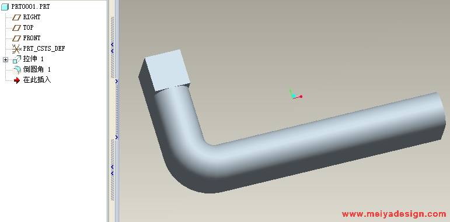Click the PRT0001.PRT part icon

pyautogui.click(x=5, y=7)
